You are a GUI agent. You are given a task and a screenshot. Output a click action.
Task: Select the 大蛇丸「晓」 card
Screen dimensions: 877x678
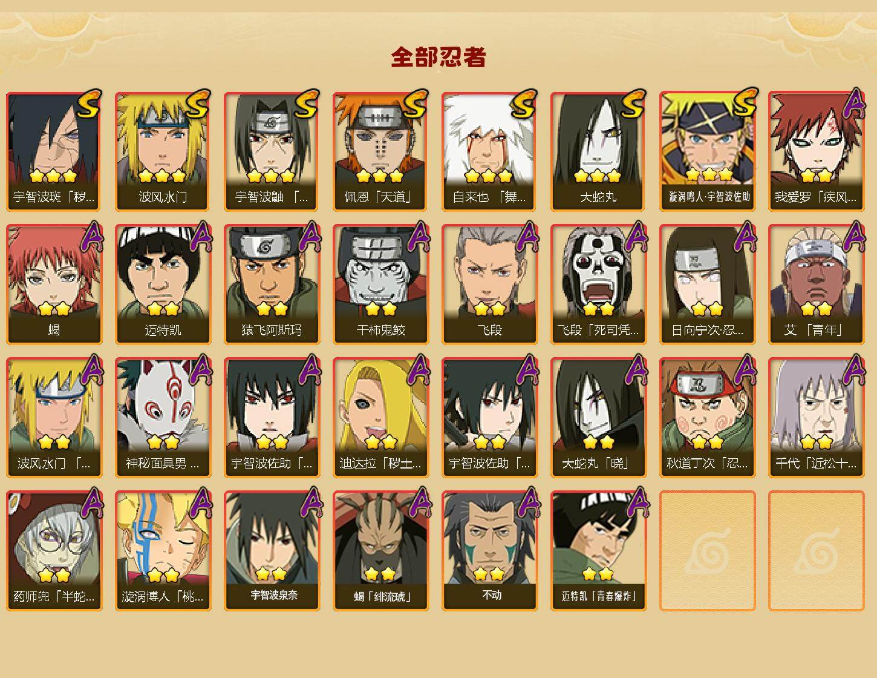point(598,418)
